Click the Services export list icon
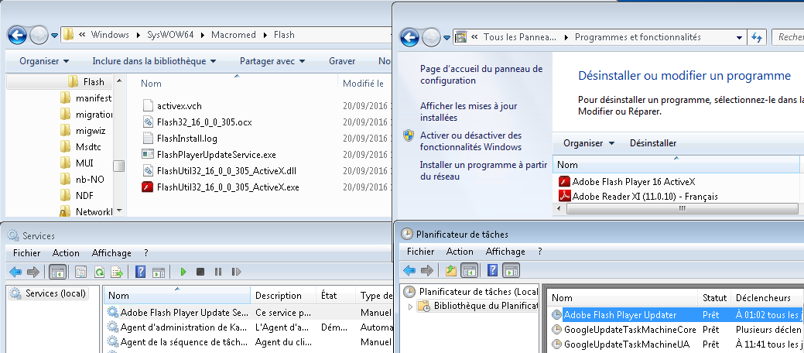 pos(117,272)
